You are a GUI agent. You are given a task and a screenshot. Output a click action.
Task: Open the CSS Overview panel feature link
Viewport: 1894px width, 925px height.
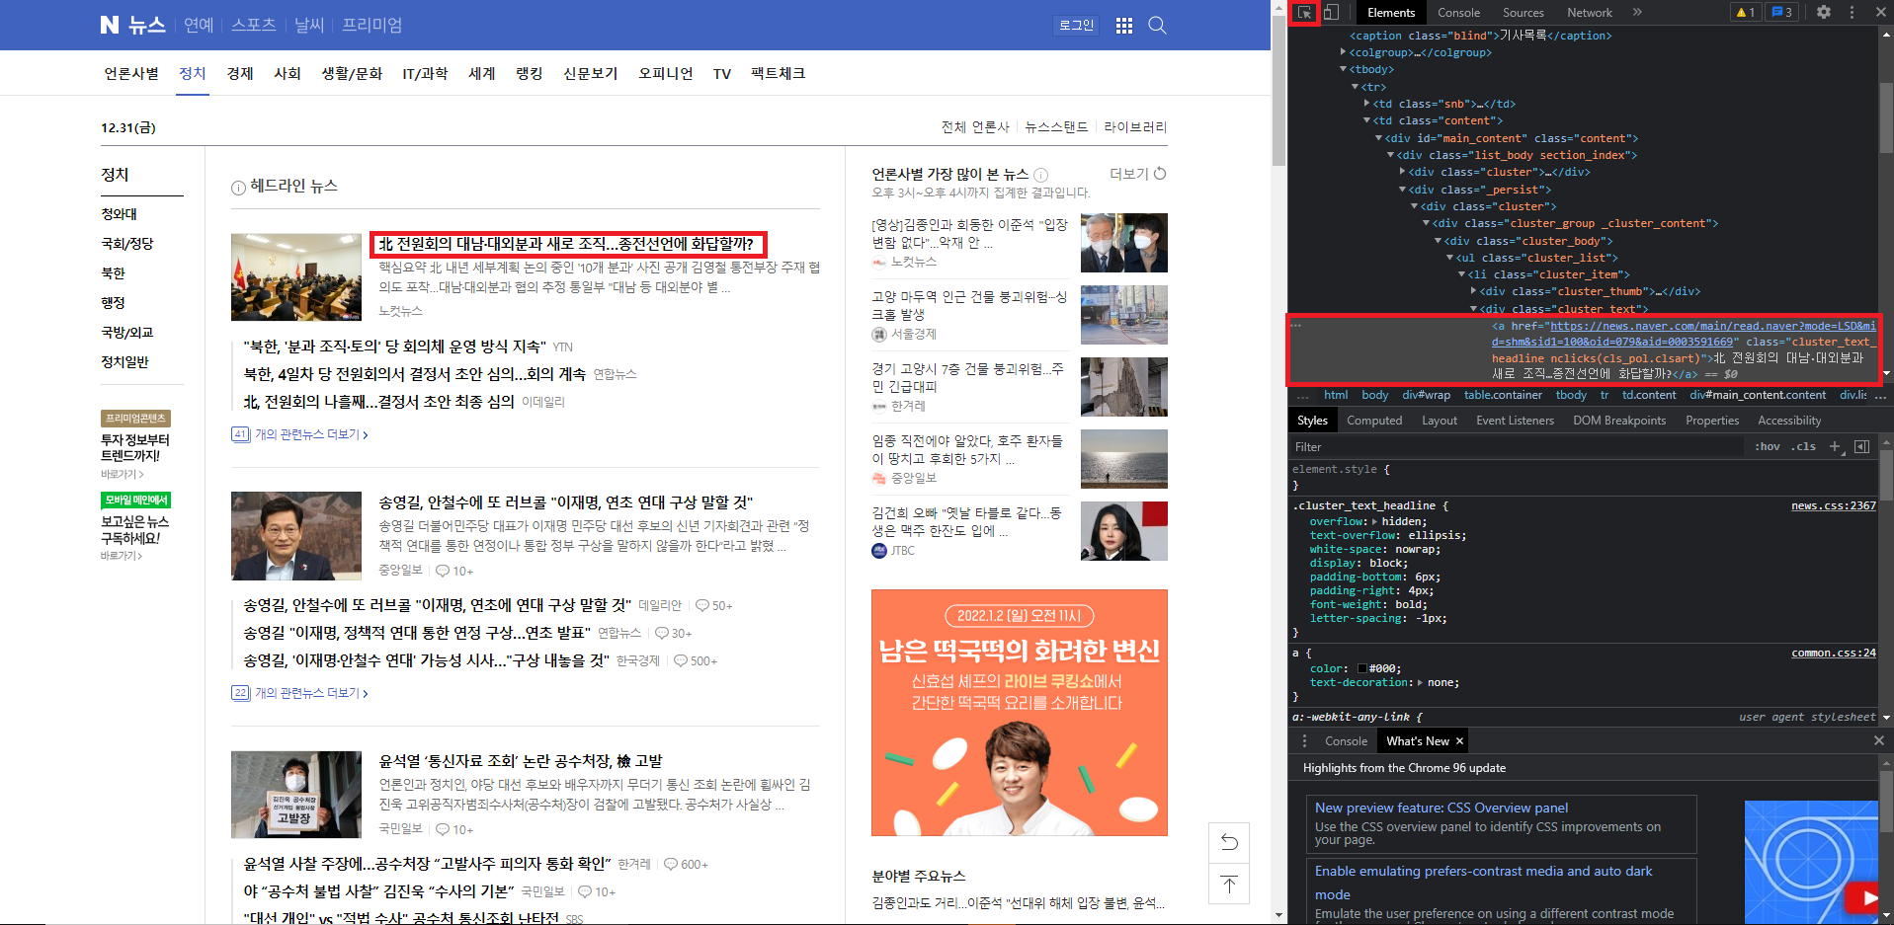click(1441, 808)
